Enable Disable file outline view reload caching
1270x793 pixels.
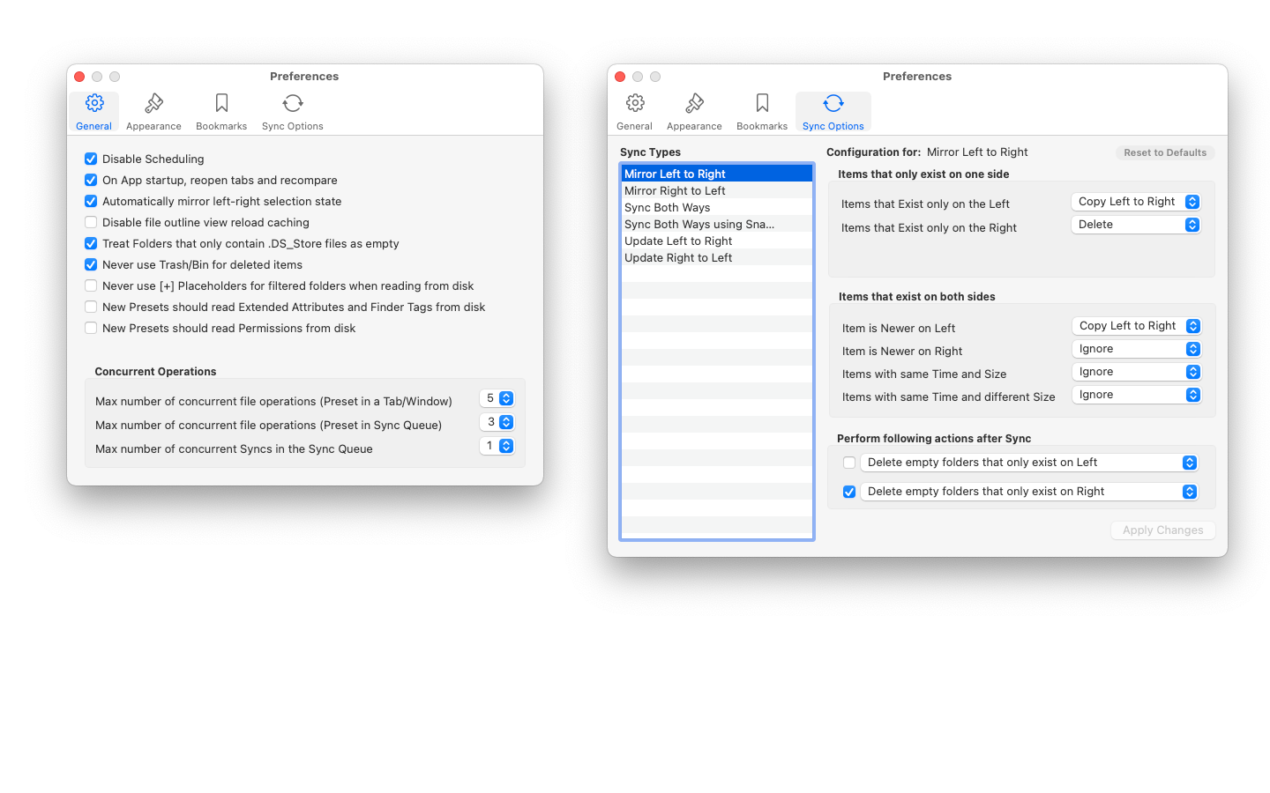91,222
